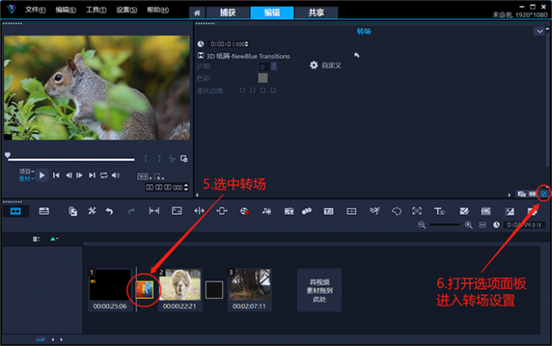The image size is (552, 346).
Task: Step to next frame
Action: click(80, 175)
